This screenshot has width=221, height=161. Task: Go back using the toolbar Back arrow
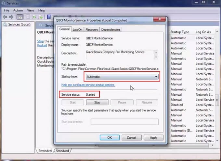(5, 17)
